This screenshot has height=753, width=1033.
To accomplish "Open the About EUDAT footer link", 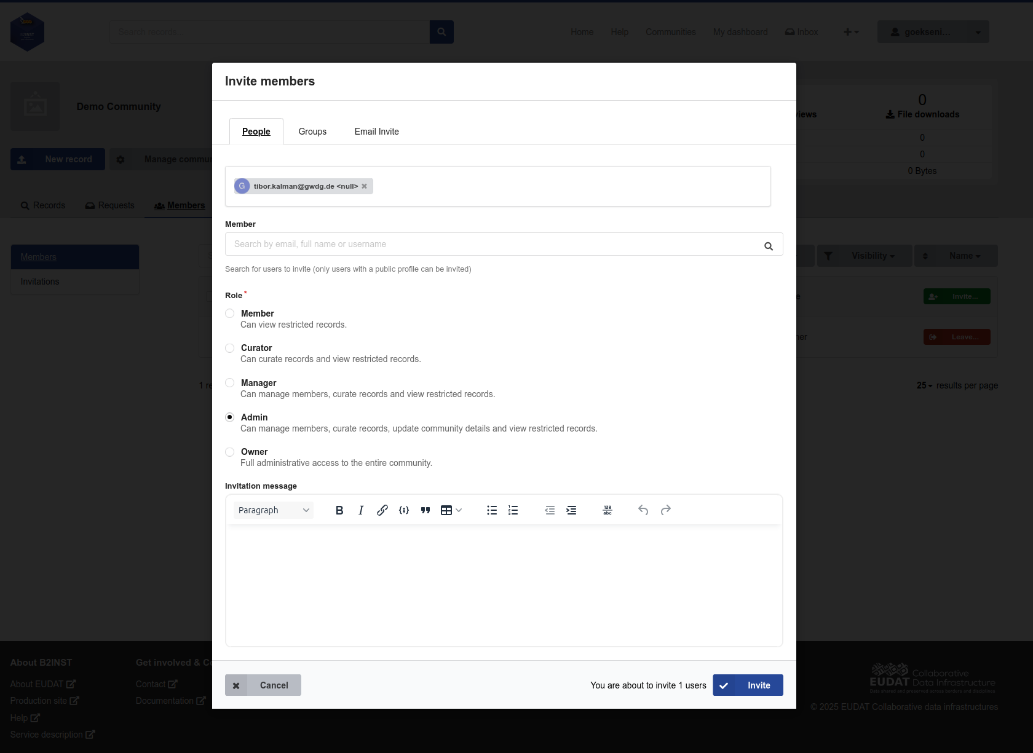I will 43,684.
